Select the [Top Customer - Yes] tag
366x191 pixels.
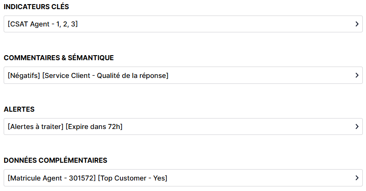pyautogui.click(x=133, y=178)
